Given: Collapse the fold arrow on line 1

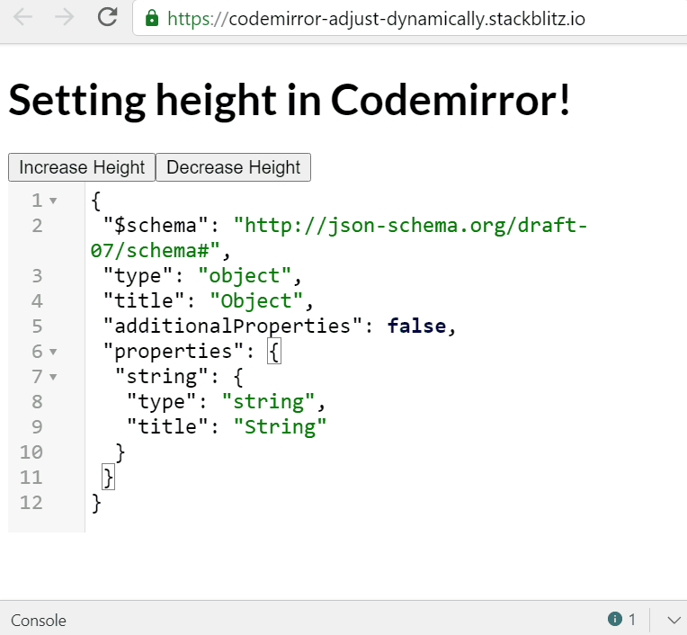Looking at the screenshot, I should click(x=53, y=201).
